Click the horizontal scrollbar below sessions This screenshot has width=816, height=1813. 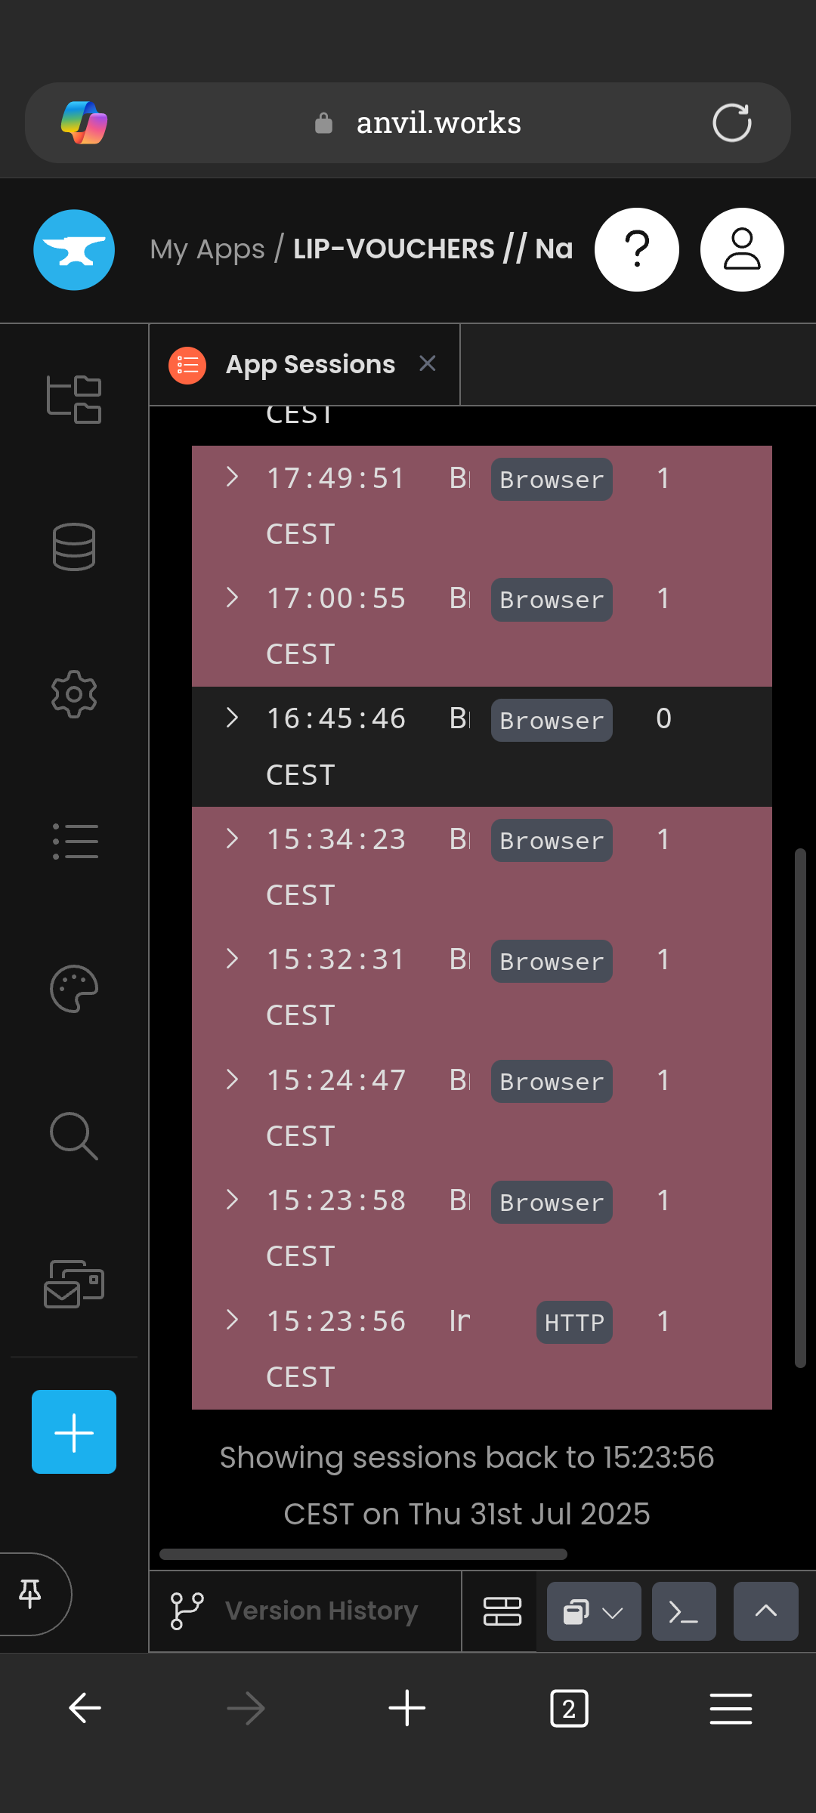pyautogui.click(x=363, y=1555)
